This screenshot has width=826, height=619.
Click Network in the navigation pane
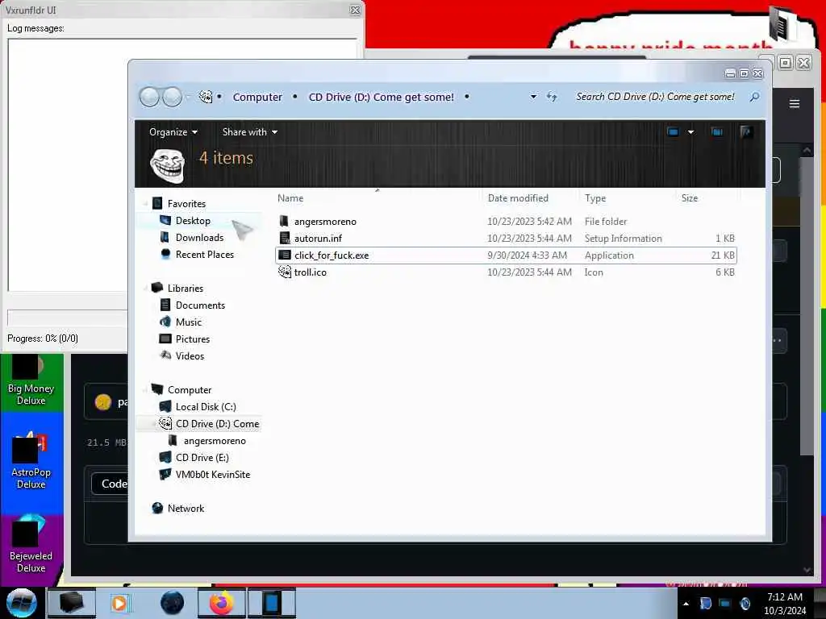pyautogui.click(x=186, y=509)
